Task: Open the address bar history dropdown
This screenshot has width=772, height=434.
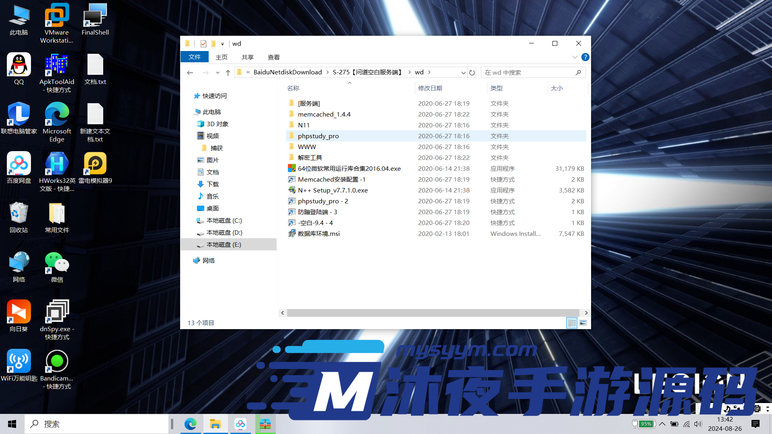Action: click(463, 72)
